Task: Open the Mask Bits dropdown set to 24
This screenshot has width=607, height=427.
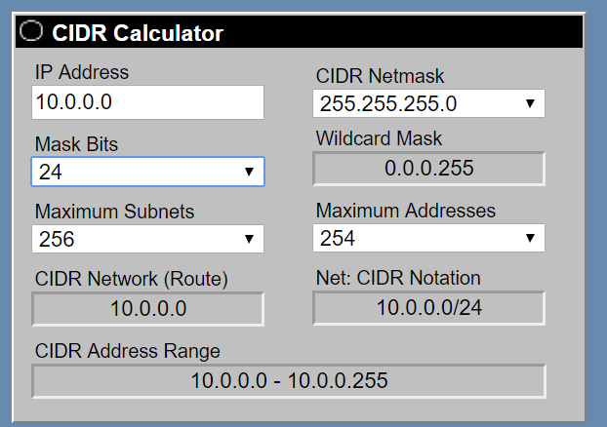Action: point(147,173)
